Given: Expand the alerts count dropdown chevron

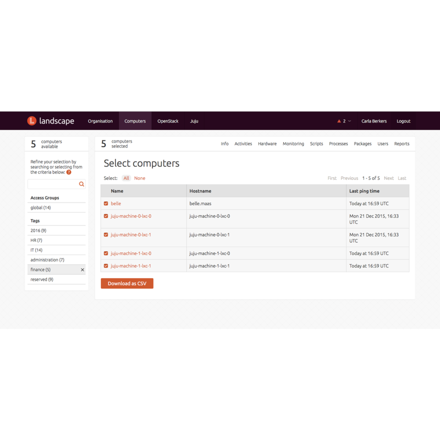Looking at the screenshot, I should pos(349,121).
